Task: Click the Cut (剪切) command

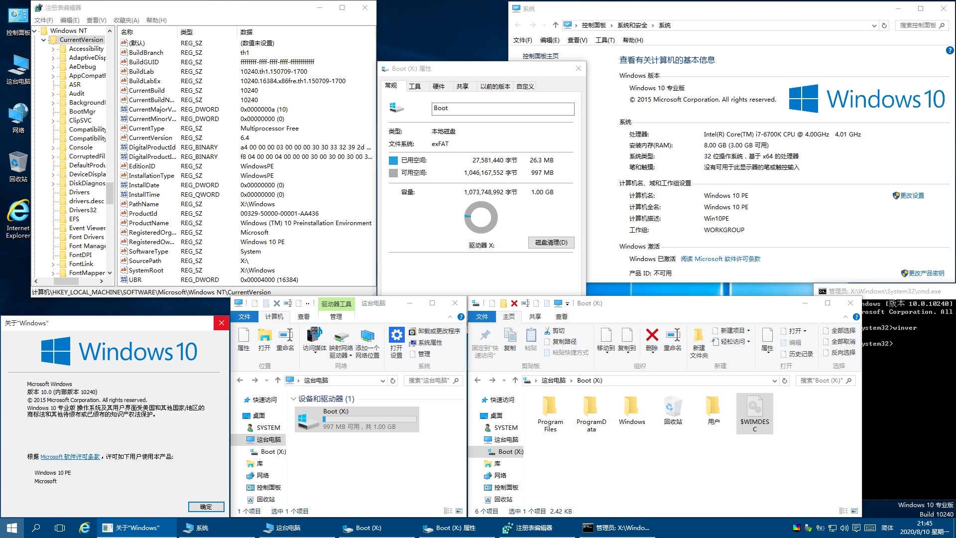Action: point(554,331)
